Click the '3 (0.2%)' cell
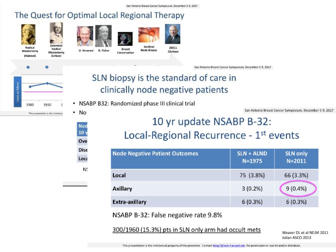The image size is (336, 252). click(252, 189)
